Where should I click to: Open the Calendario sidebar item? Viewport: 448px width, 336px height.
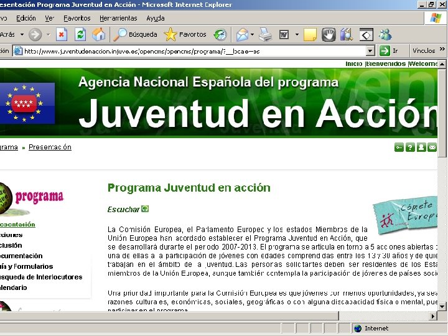[14, 287]
